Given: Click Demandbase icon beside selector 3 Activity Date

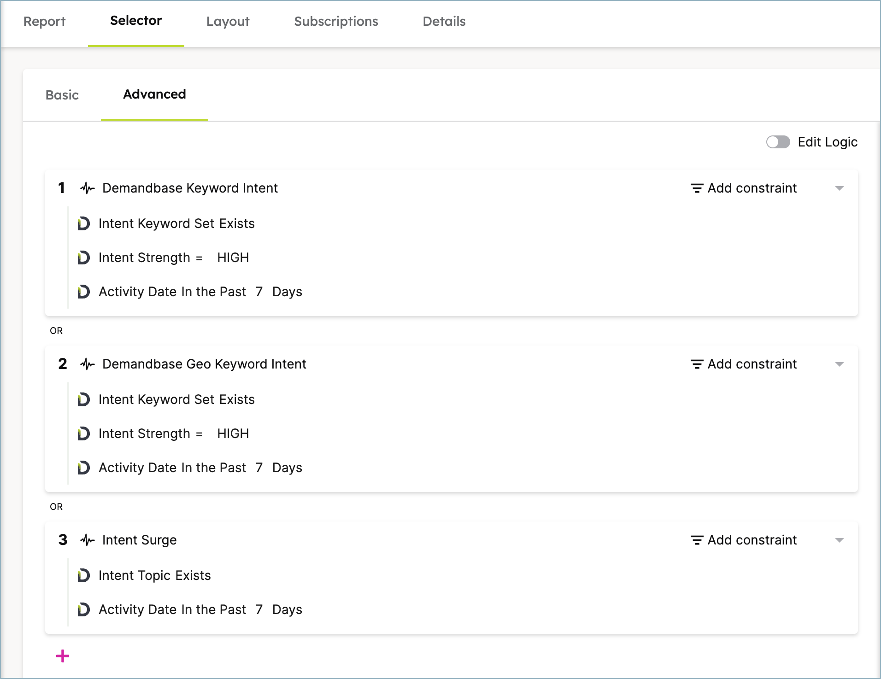Looking at the screenshot, I should click(x=83, y=609).
